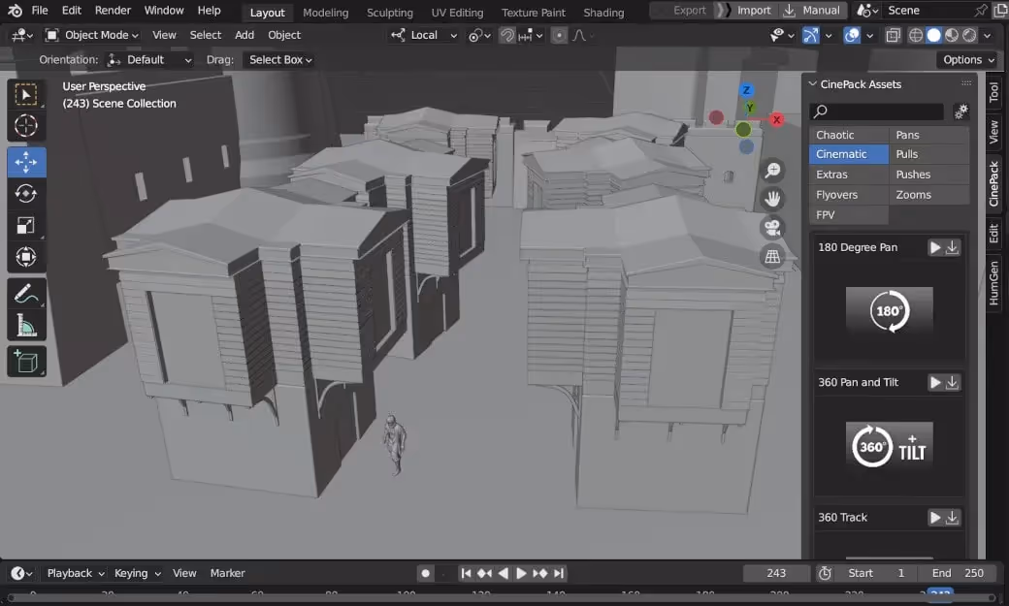Switch to the Modeling workspace tab
The width and height of the screenshot is (1009, 606).
[326, 13]
